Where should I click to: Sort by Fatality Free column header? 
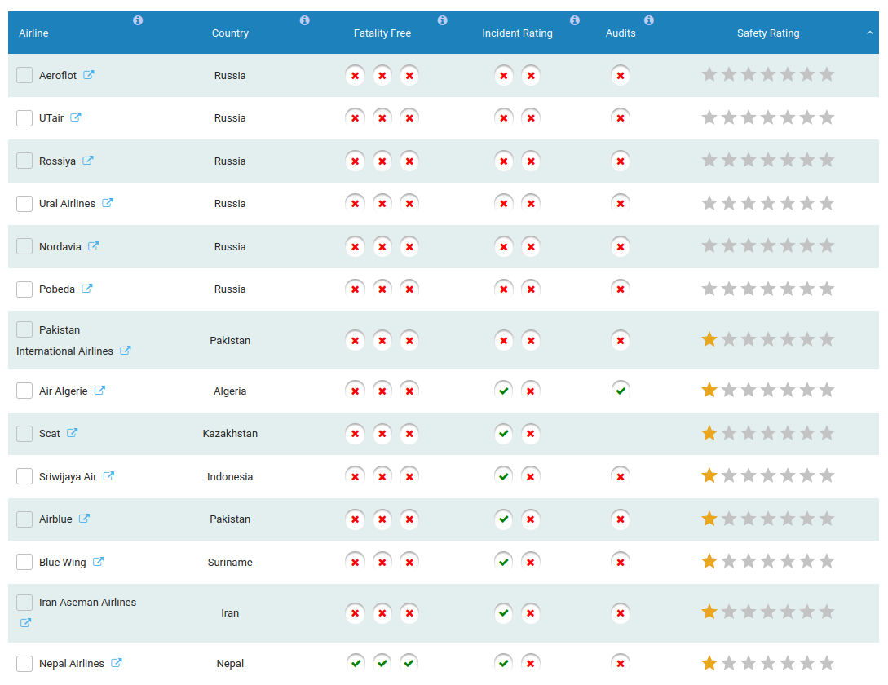pos(382,33)
